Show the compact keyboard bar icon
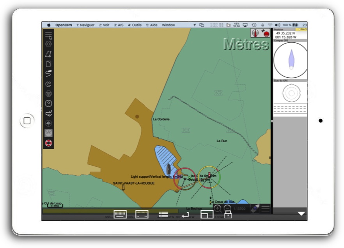The height and width of the screenshot is (248, 344). tap(142, 214)
